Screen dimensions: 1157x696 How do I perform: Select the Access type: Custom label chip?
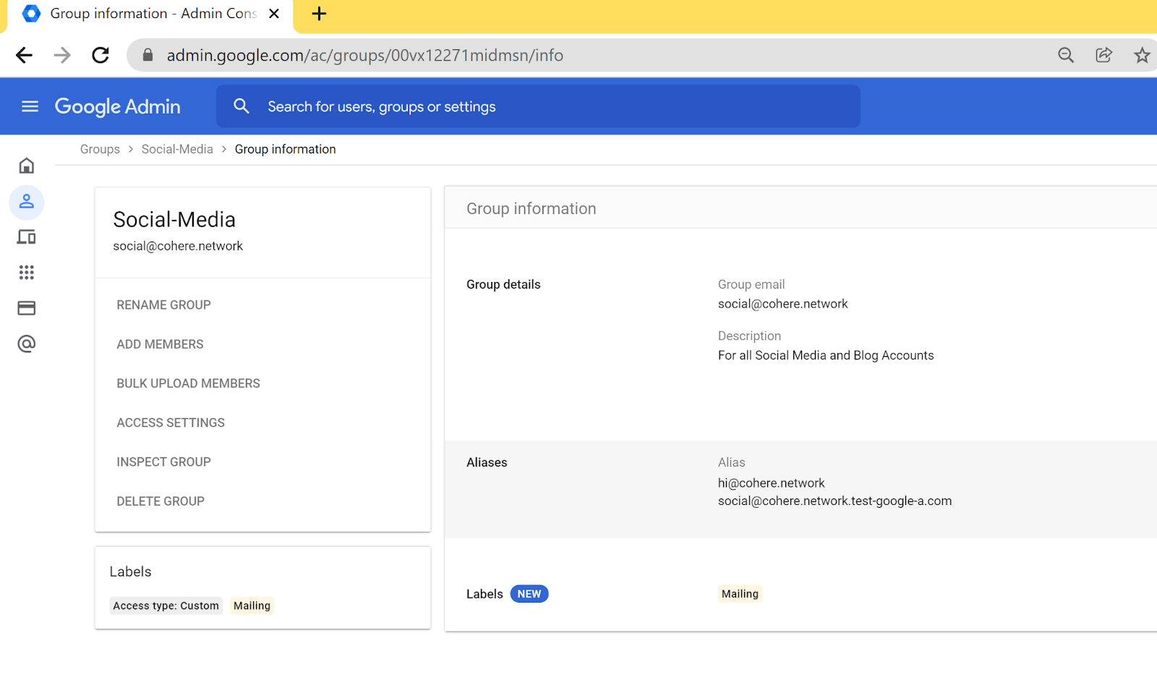point(166,606)
